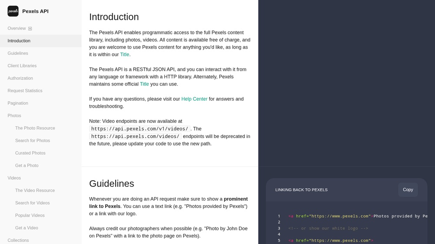435x244 pixels.
Task: Click the Guidelines main heading
Action: coord(111,184)
